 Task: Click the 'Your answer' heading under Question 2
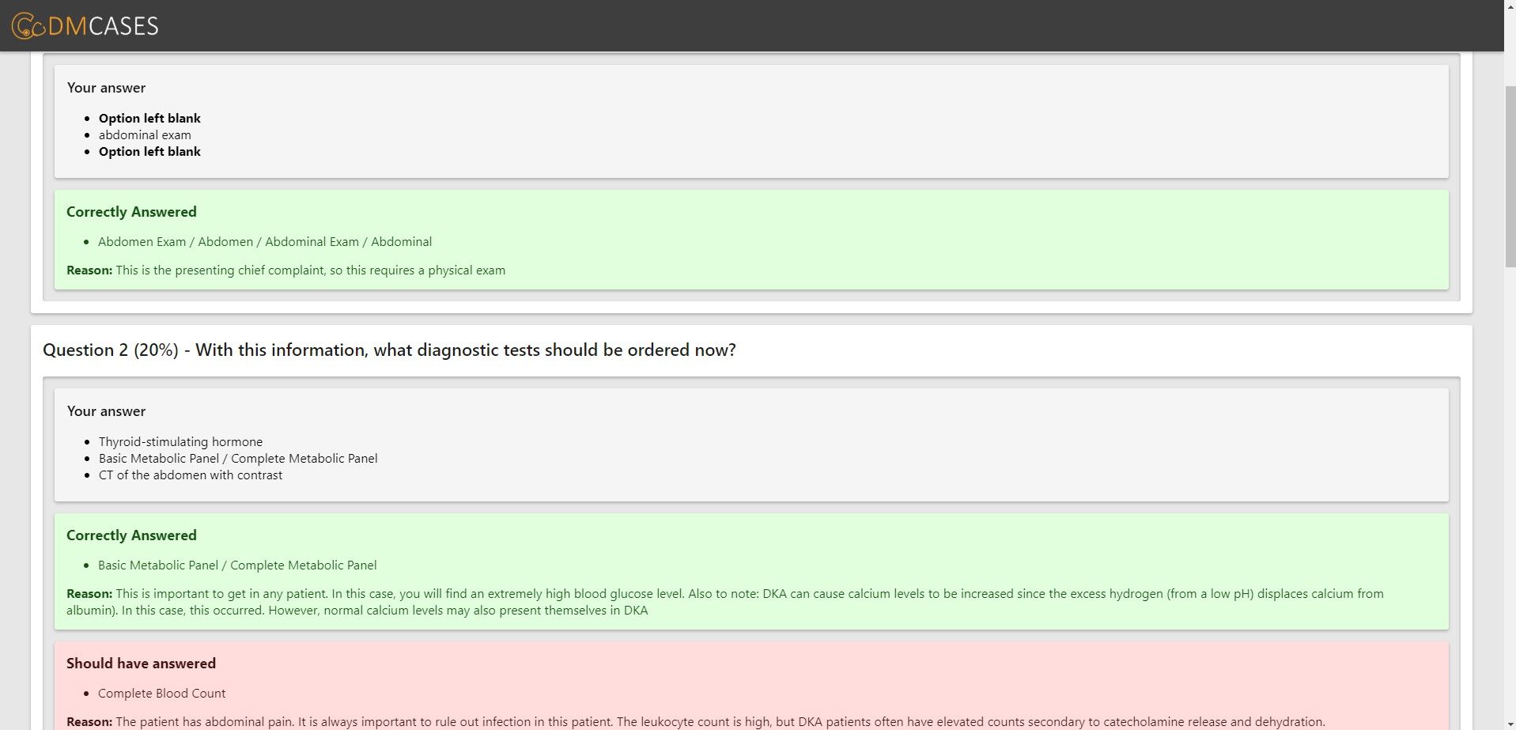(106, 411)
